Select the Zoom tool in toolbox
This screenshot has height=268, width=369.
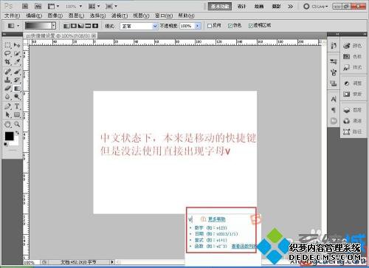17,124
